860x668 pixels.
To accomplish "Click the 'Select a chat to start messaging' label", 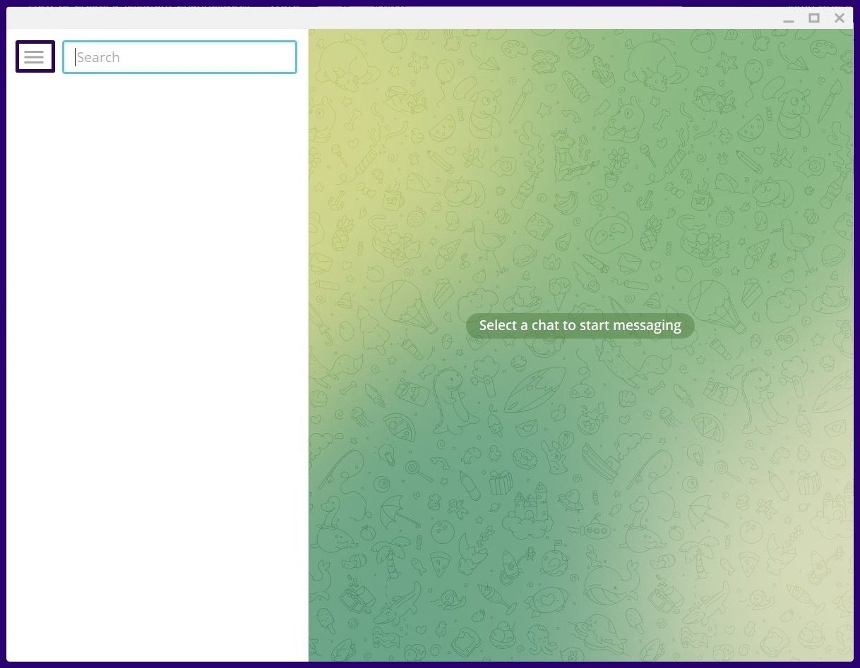I will (580, 325).
